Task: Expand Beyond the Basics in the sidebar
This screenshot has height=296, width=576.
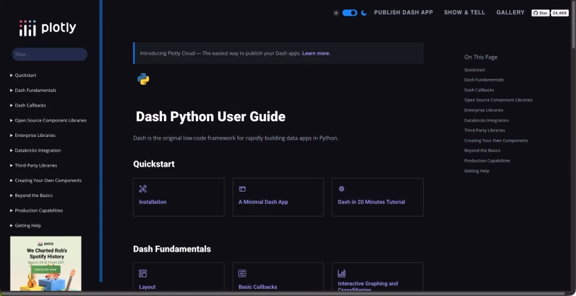Action: [31, 196]
